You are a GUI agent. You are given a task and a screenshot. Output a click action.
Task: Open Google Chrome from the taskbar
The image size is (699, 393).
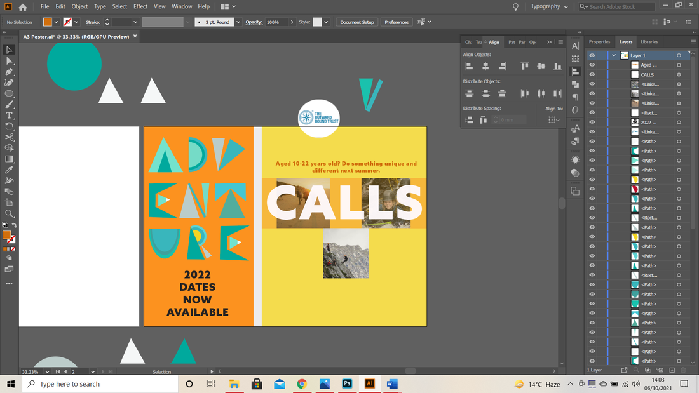click(302, 384)
